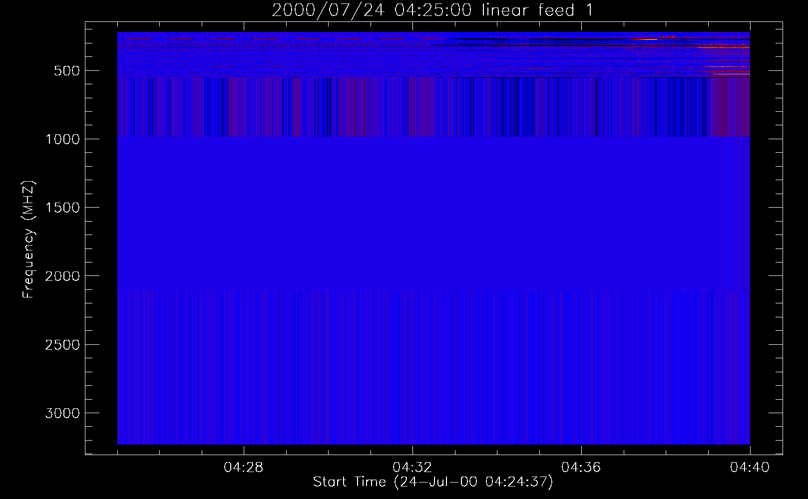
Task: Click the 04:40 time tick label
Action: [750, 468]
